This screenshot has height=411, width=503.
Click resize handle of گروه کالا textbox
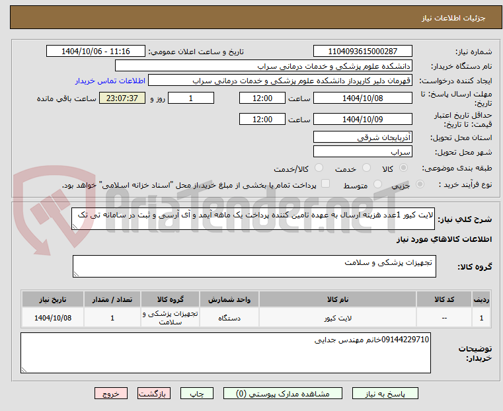[76, 274]
